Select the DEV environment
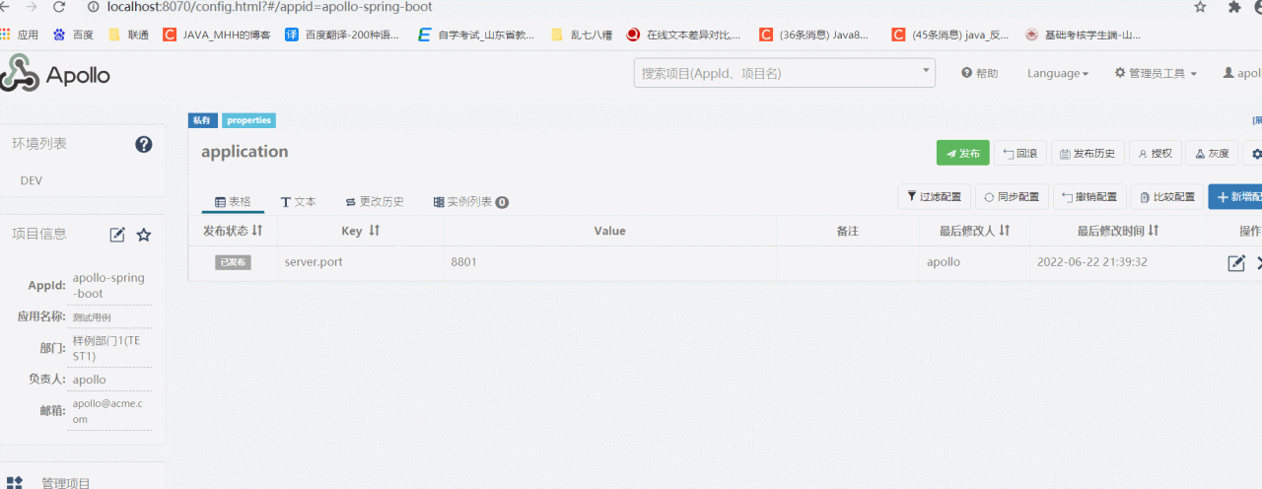Image resolution: width=1262 pixels, height=489 pixels. [x=32, y=181]
